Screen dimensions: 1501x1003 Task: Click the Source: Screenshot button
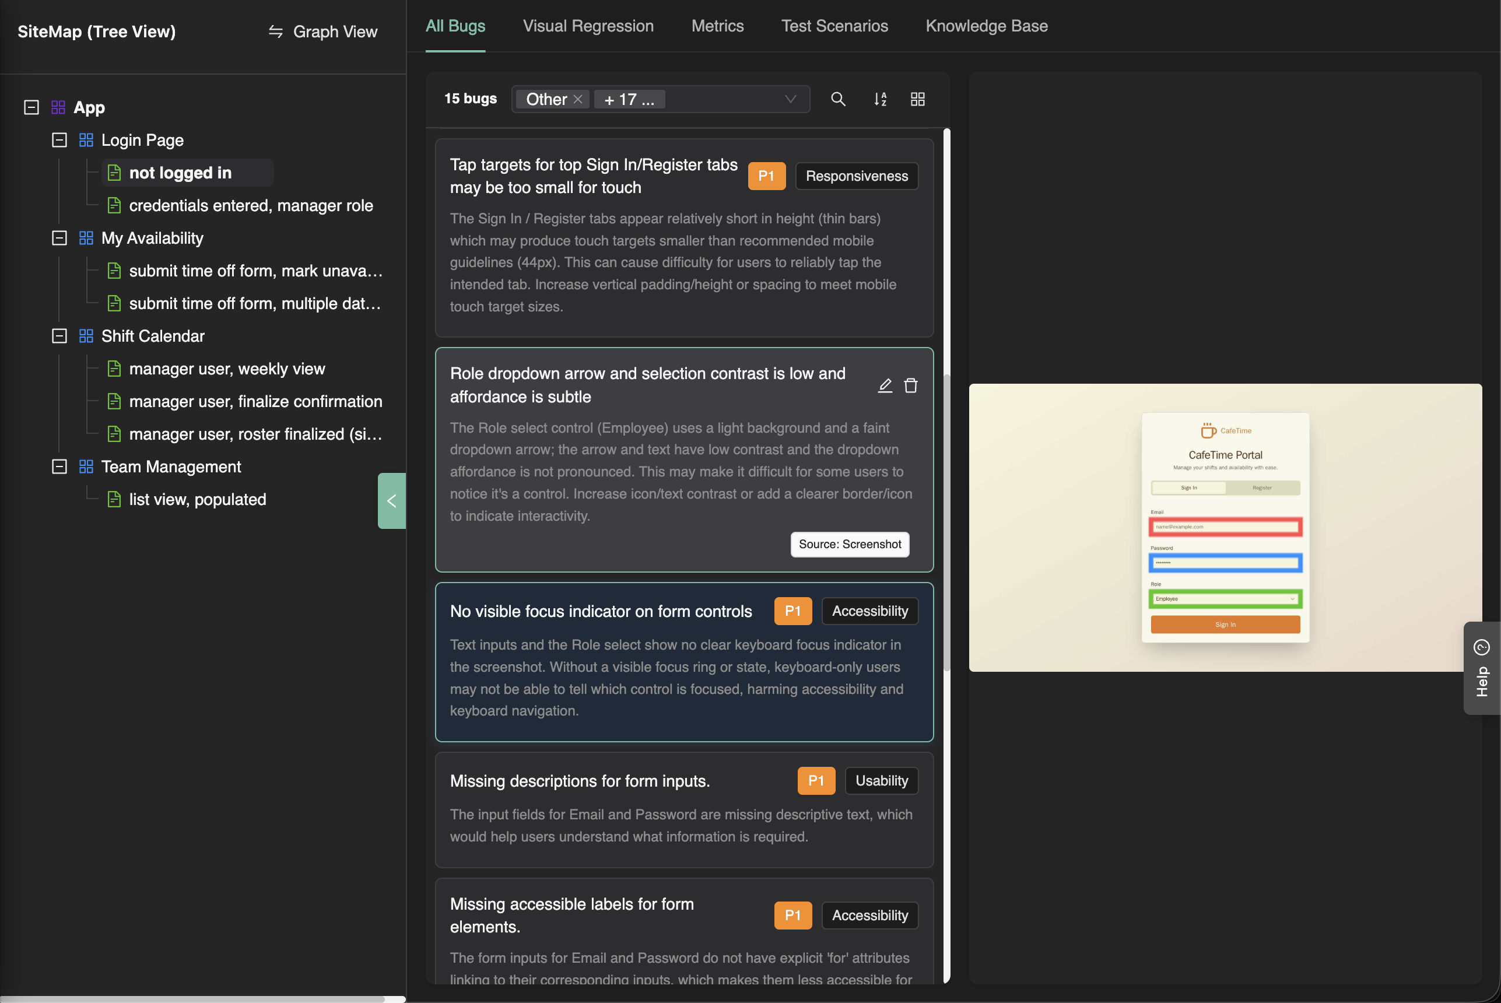849,544
